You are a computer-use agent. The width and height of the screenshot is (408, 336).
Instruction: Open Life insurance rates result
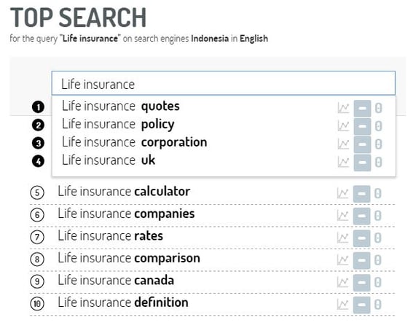(x=110, y=236)
